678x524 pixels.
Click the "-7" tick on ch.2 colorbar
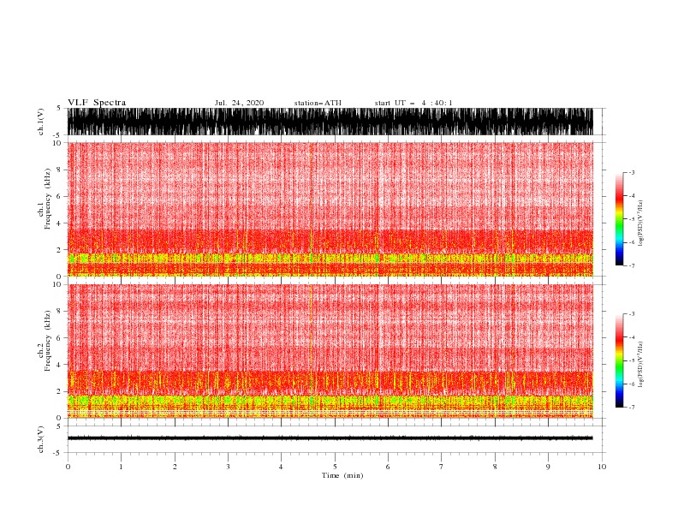[x=631, y=408]
